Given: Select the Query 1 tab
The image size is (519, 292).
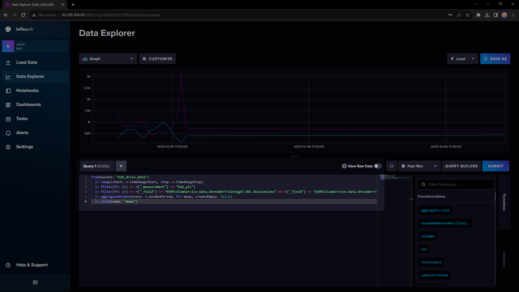Looking at the screenshot, I should coord(96,166).
